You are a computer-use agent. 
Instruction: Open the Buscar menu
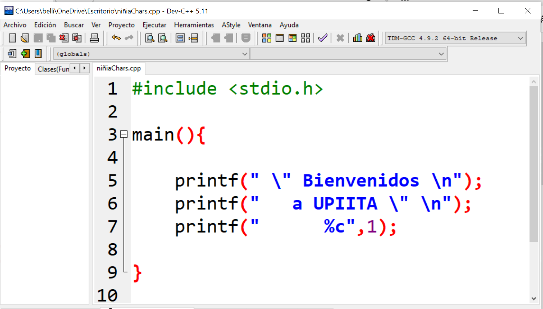tap(74, 25)
